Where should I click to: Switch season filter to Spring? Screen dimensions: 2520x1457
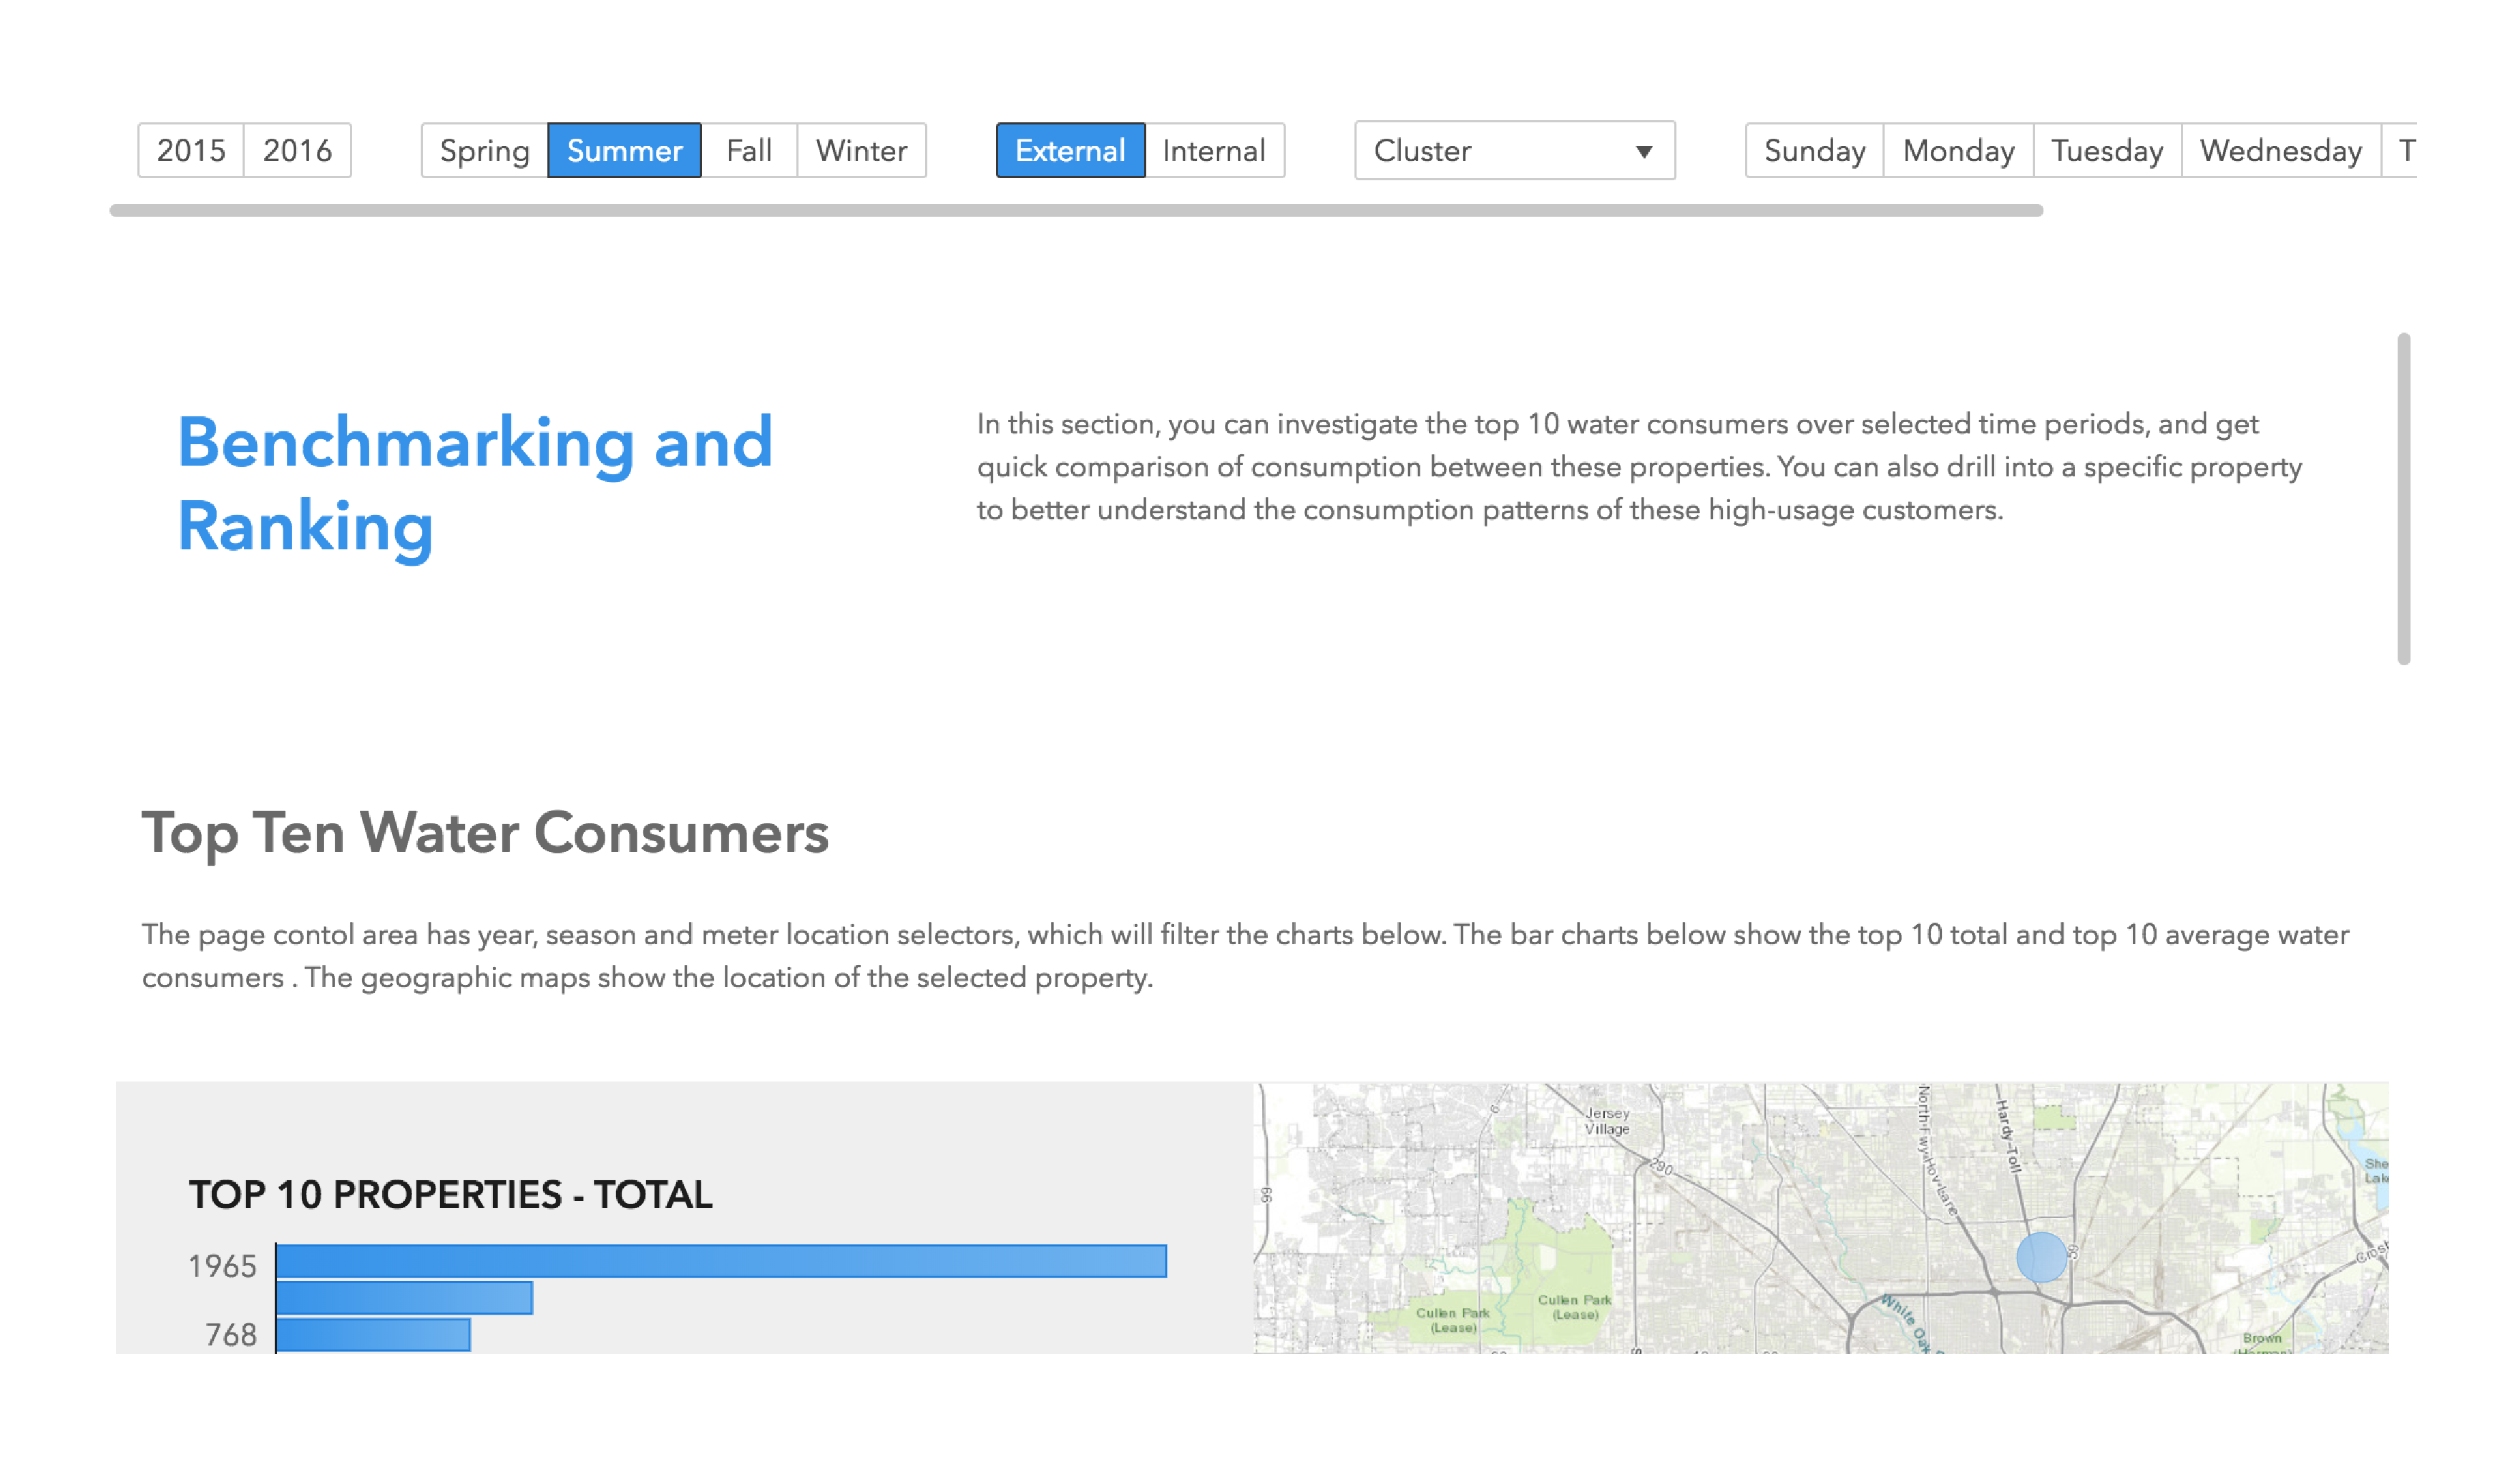[485, 151]
